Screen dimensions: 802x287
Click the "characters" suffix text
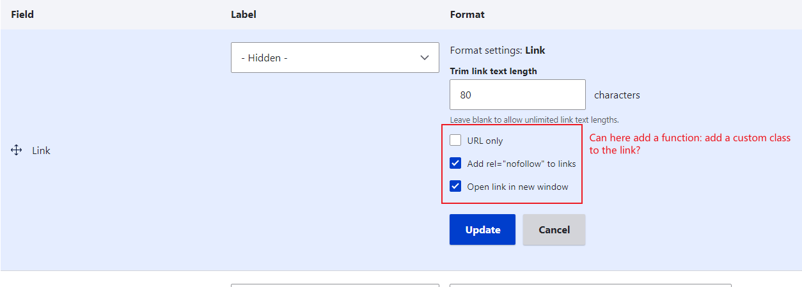[617, 95]
